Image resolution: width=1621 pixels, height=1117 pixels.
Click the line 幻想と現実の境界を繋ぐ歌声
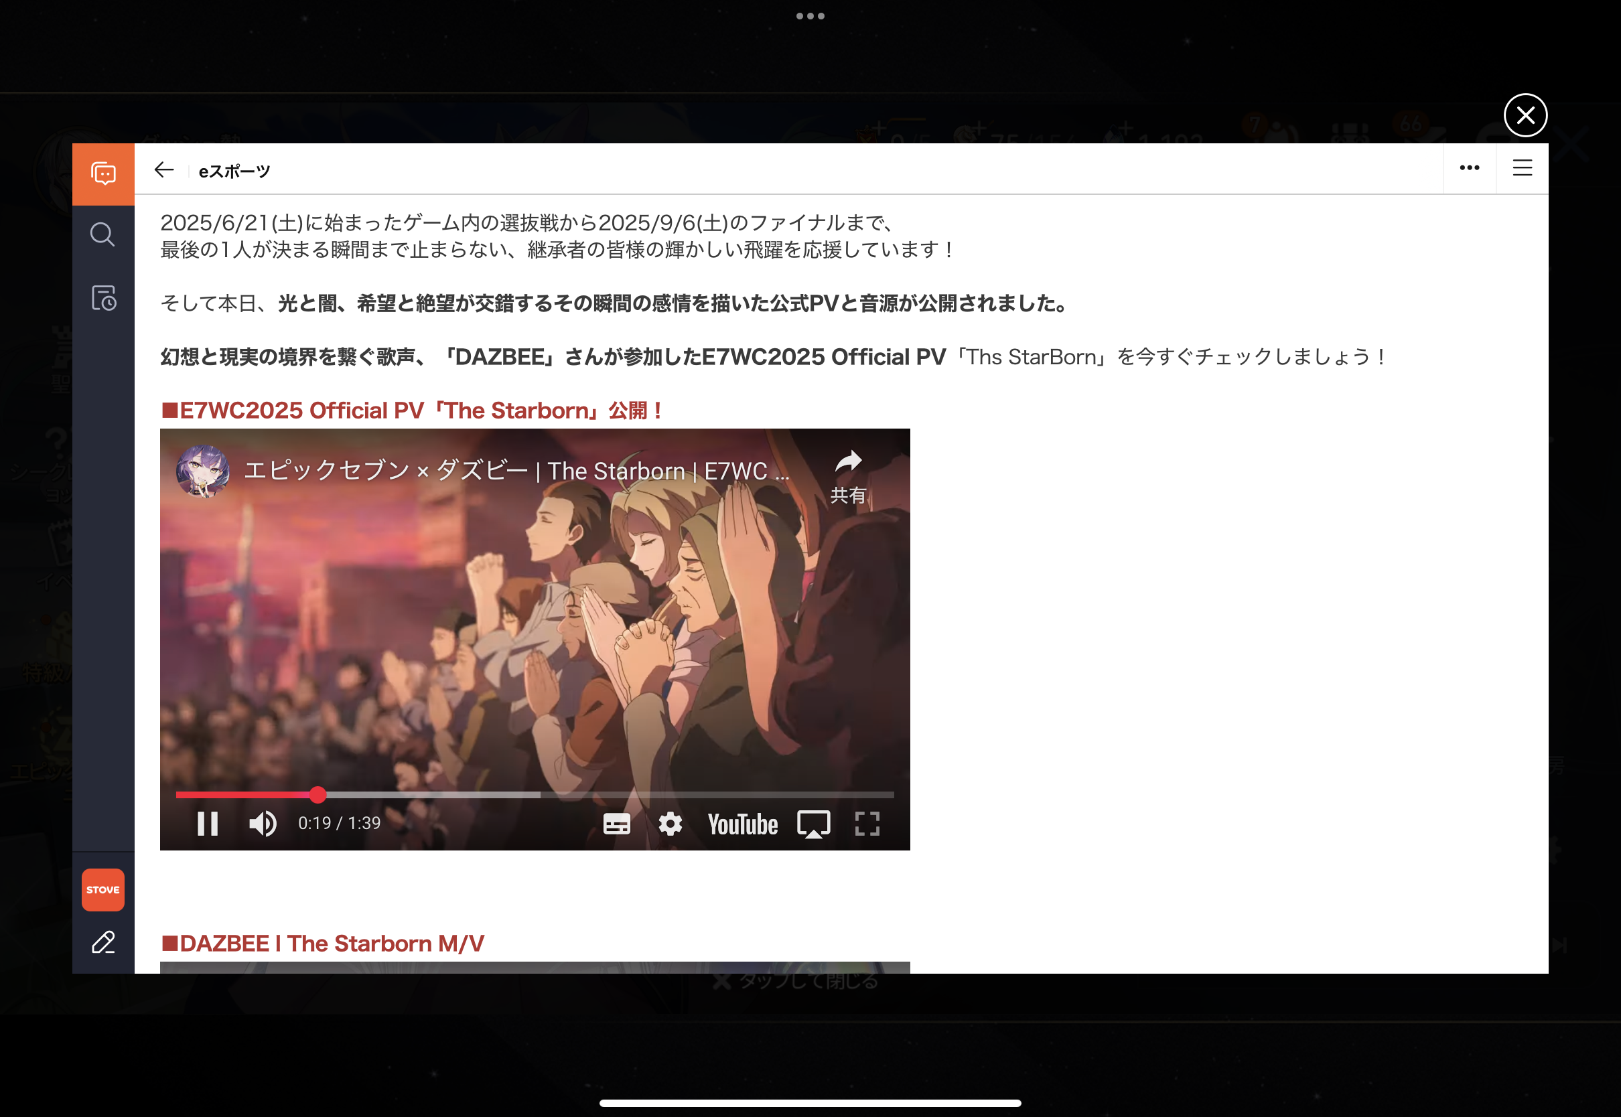[773, 357]
